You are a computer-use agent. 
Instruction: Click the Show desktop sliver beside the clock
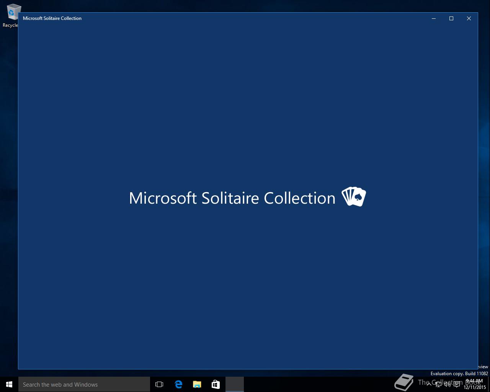tap(489, 384)
